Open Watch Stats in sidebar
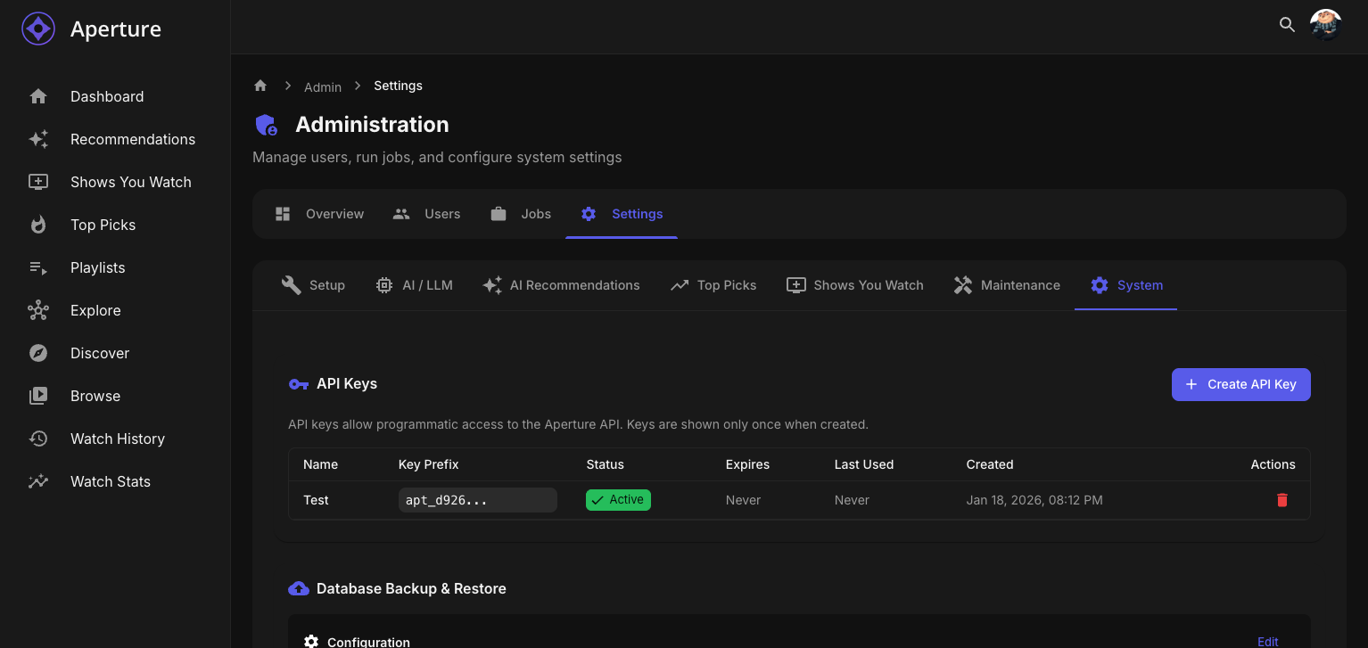The image size is (1368, 648). [x=110, y=481]
